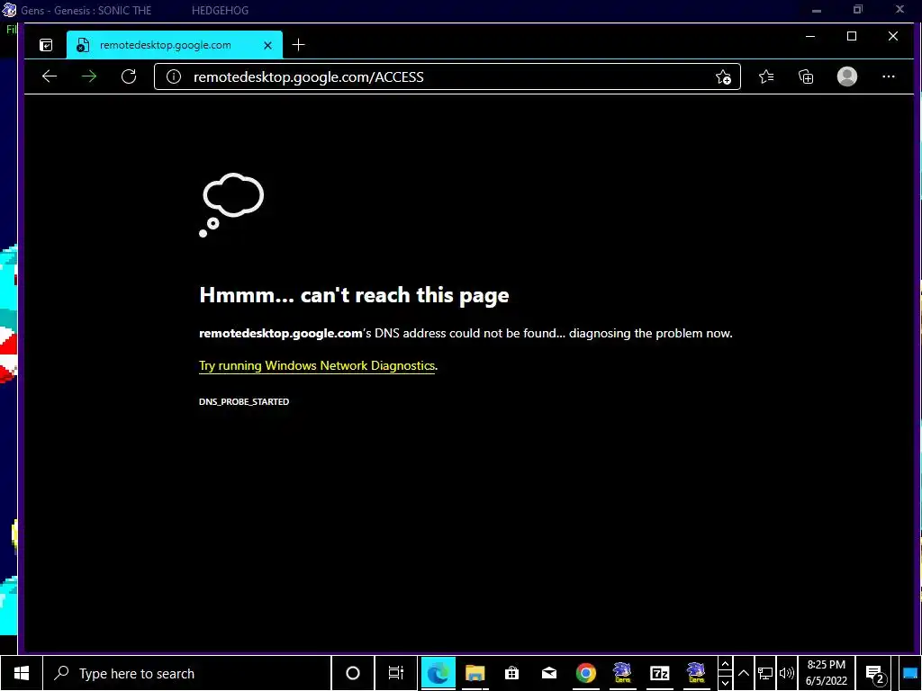Click the address bar URL field
Image resolution: width=922 pixels, height=691 pixels.
447,77
